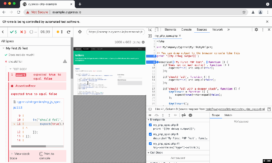Open DevTools more options kebab menu
This screenshot has width=272, height=163.
point(263,30)
